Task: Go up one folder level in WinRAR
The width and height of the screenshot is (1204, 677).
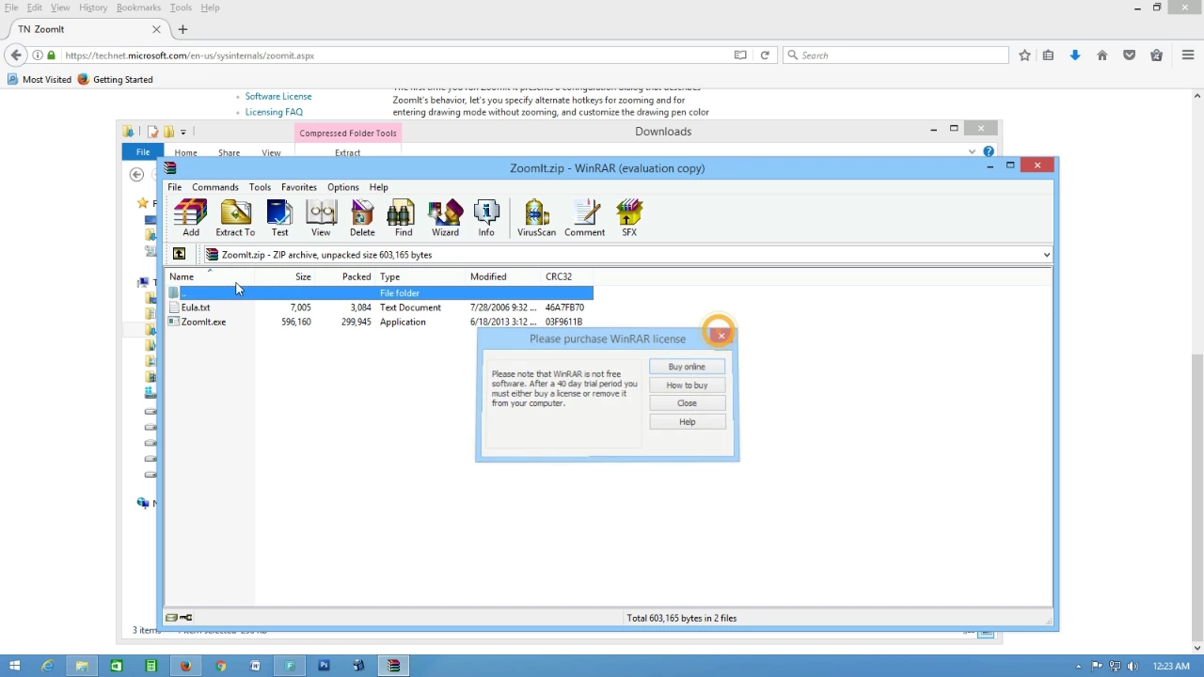Action: click(x=179, y=254)
